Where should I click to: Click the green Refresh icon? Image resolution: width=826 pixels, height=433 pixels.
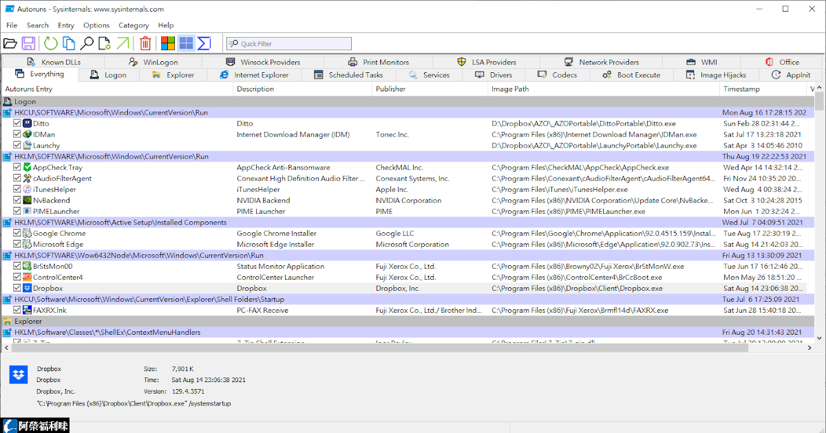(51, 43)
